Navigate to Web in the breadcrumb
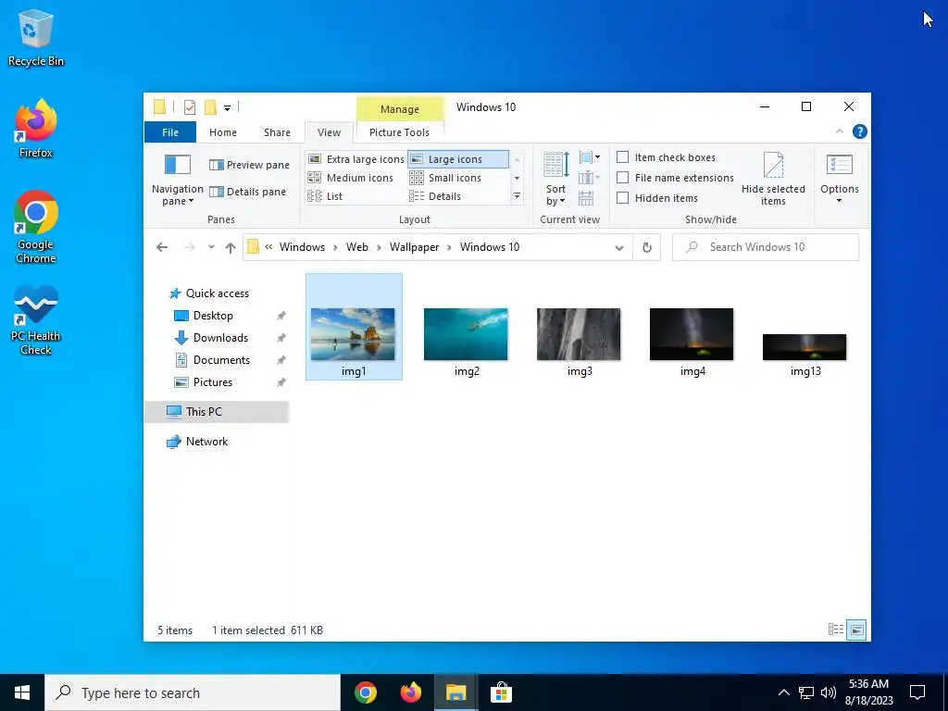This screenshot has width=948, height=711. 356,246
